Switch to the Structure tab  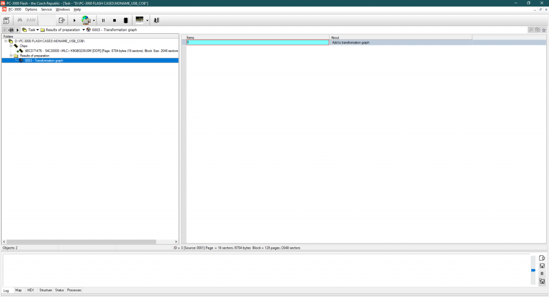(x=46, y=290)
